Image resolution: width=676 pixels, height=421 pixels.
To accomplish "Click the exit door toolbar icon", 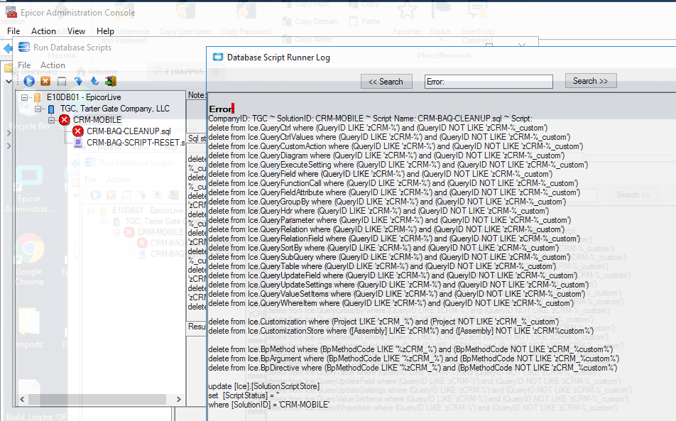I will click(111, 81).
